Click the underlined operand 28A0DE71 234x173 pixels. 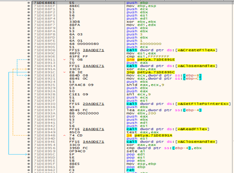[93, 129]
